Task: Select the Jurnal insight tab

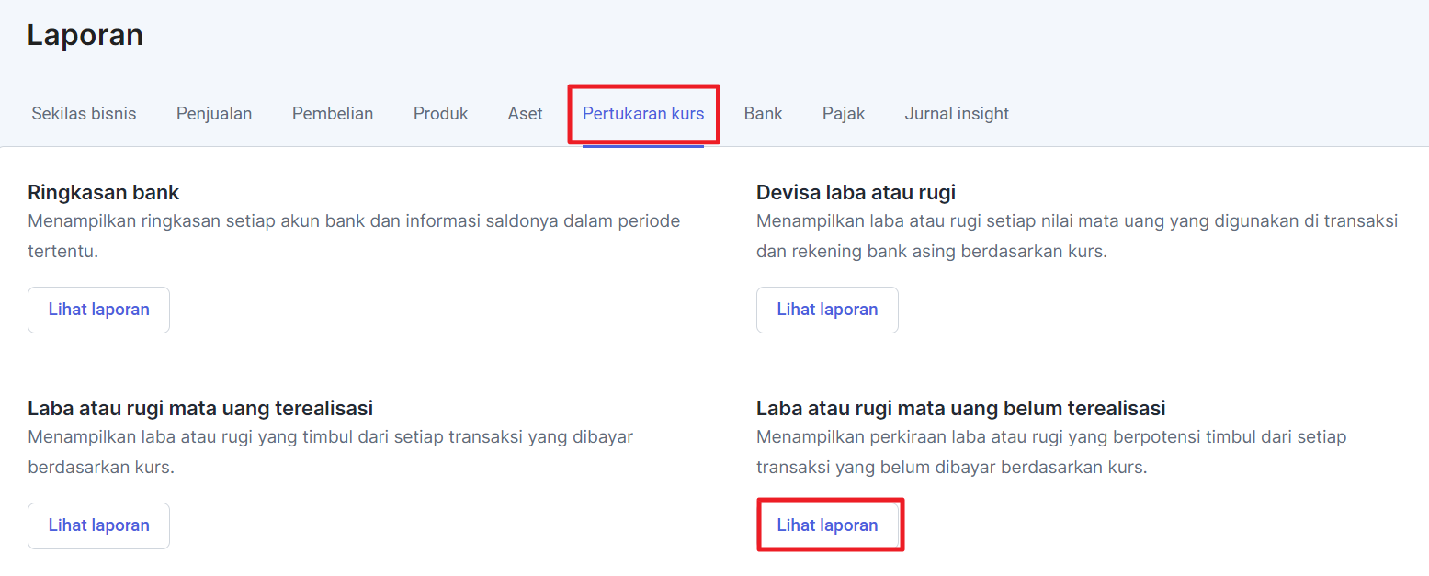Action: click(x=957, y=114)
